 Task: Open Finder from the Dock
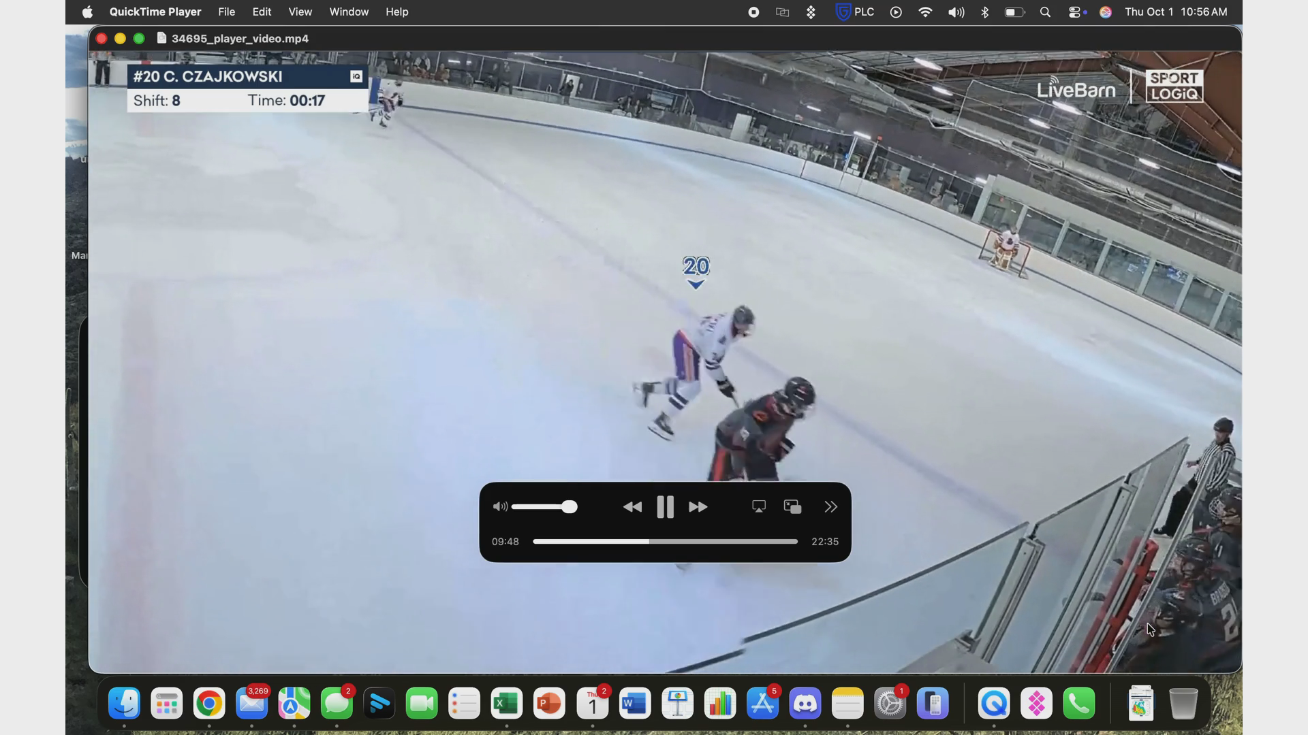(x=124, y=704)
